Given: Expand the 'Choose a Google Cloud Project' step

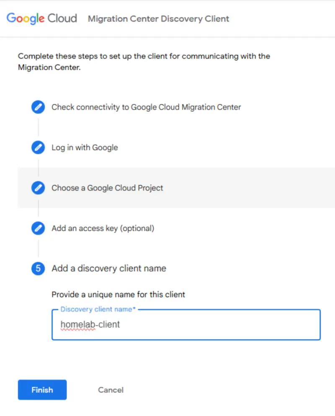Looking at the screenshot, I should [x=107, y=188].
